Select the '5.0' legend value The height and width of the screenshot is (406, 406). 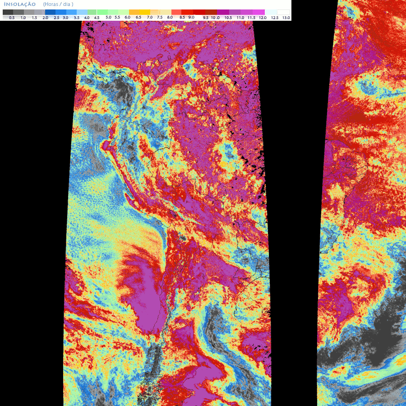click(x=108, y=17)
